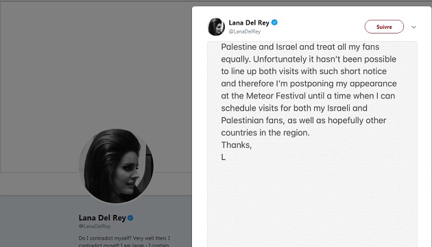This screenshot has height=247, width=432.
Task: Click bio text 'Do I contradict myself?'
Action: (105, 238)
